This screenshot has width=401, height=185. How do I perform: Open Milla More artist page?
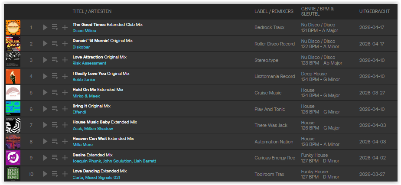(82, 145)
